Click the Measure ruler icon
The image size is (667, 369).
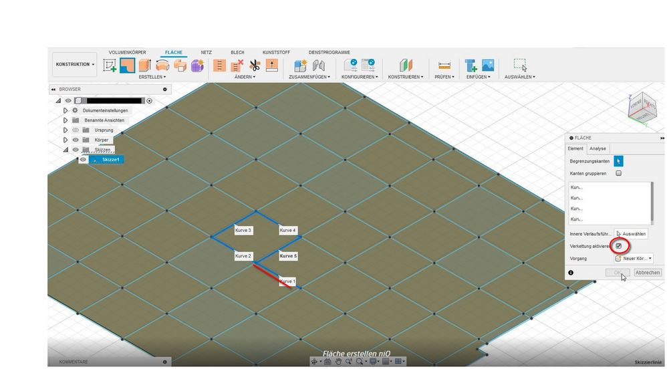pyautogui.click(x=444, y=66)
